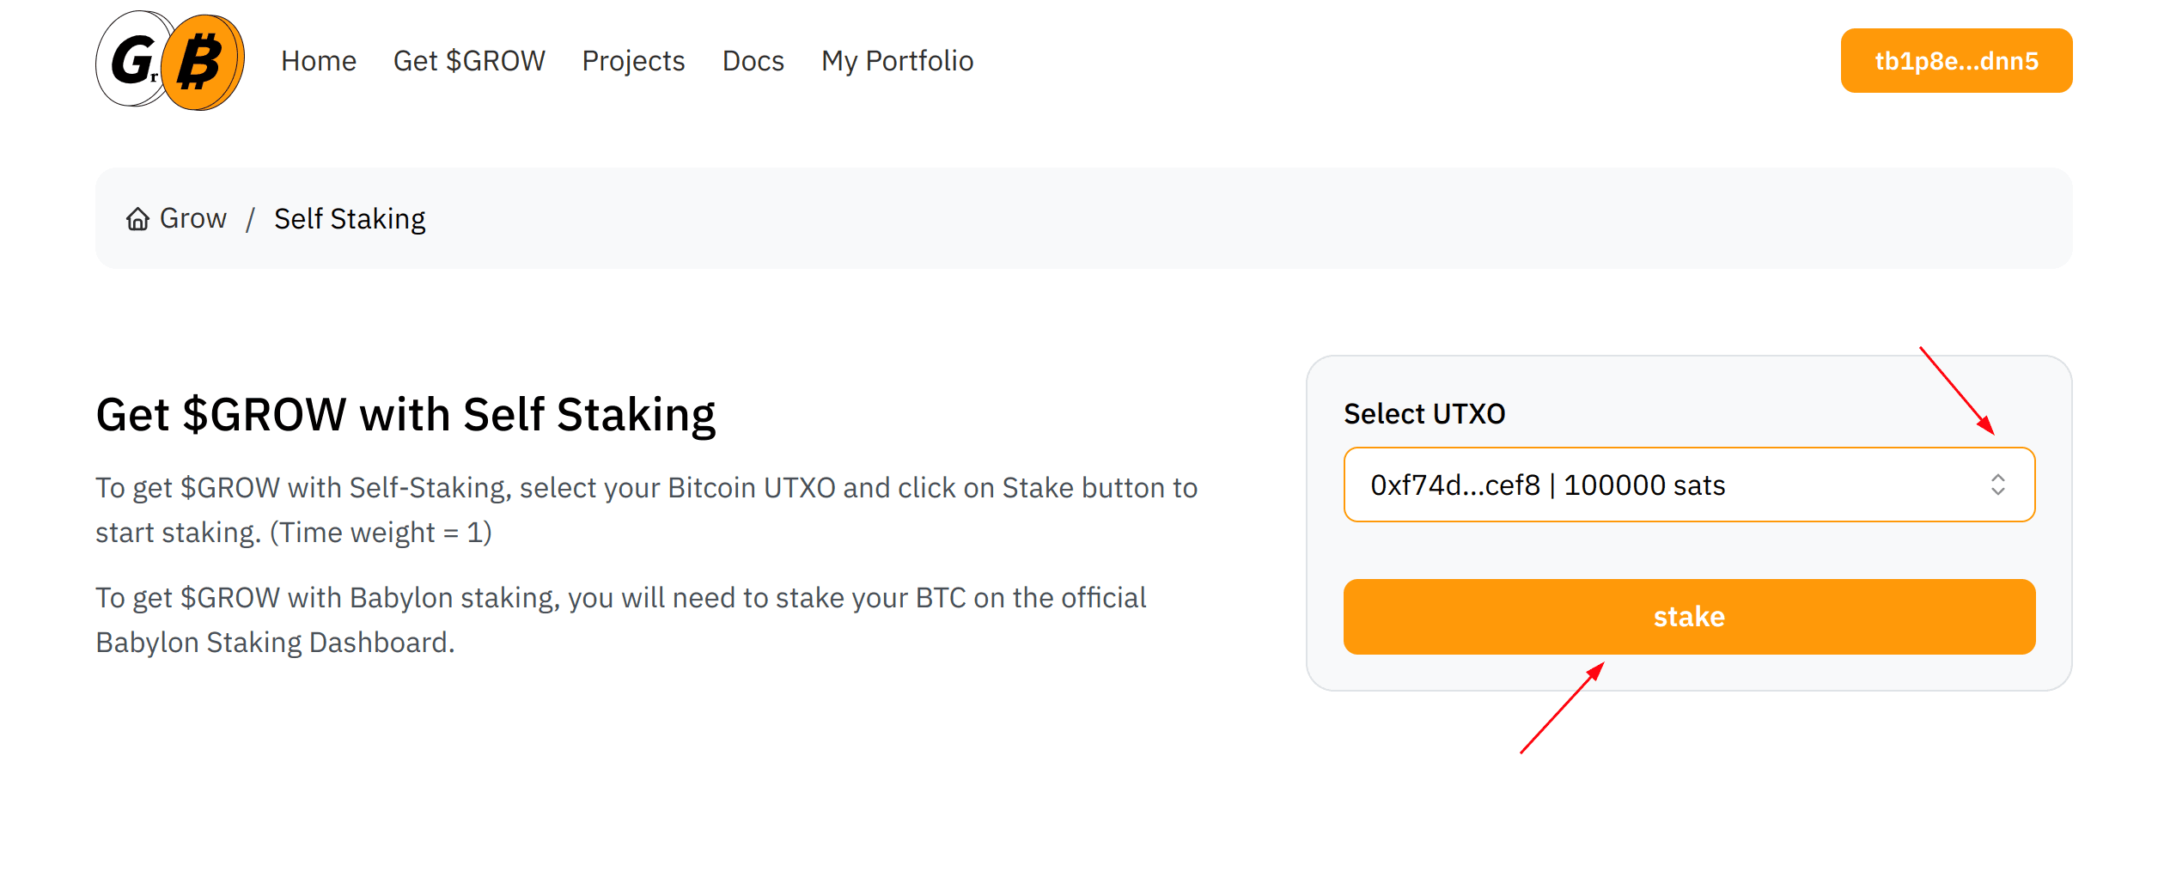The width and height of the screenshot is (2158, 884).
Task: Open the Home menu item
Action: [x=319, y=61]
